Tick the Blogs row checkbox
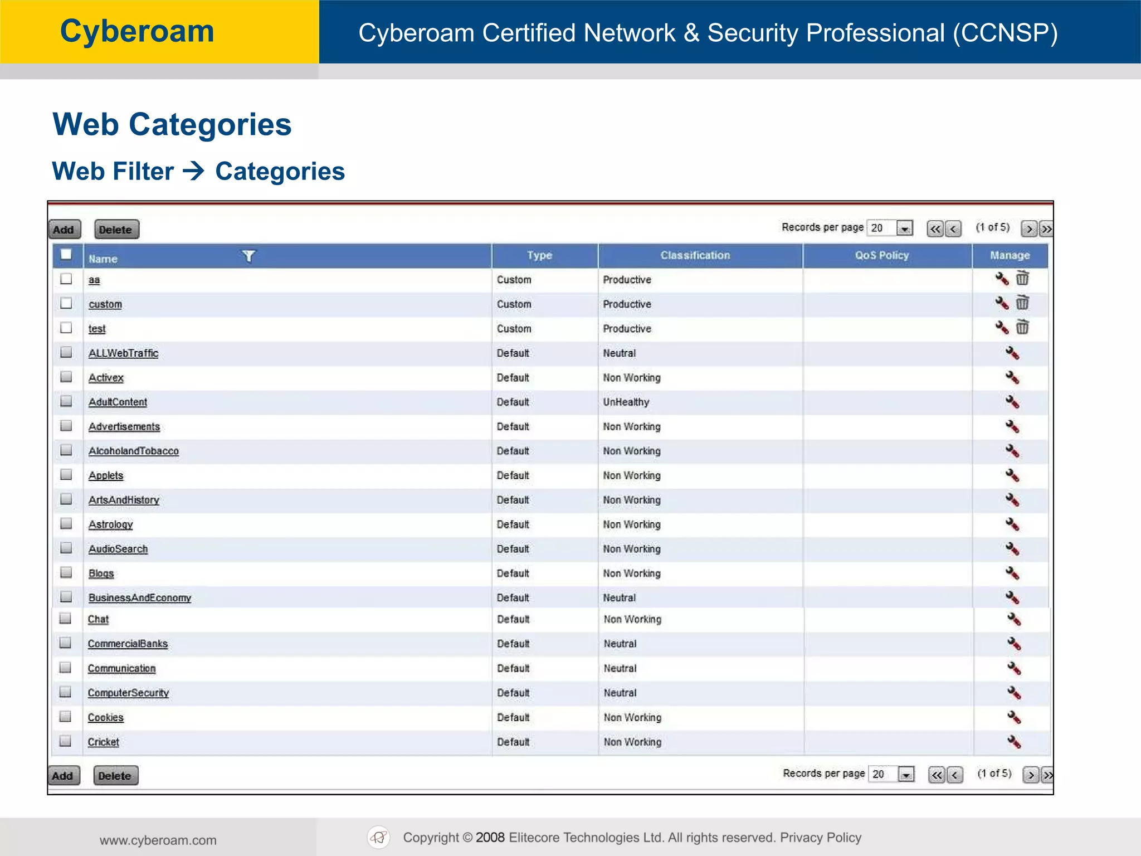This screenshot has width=1141, height=856. pyautogui.click(x=66, y=572)
